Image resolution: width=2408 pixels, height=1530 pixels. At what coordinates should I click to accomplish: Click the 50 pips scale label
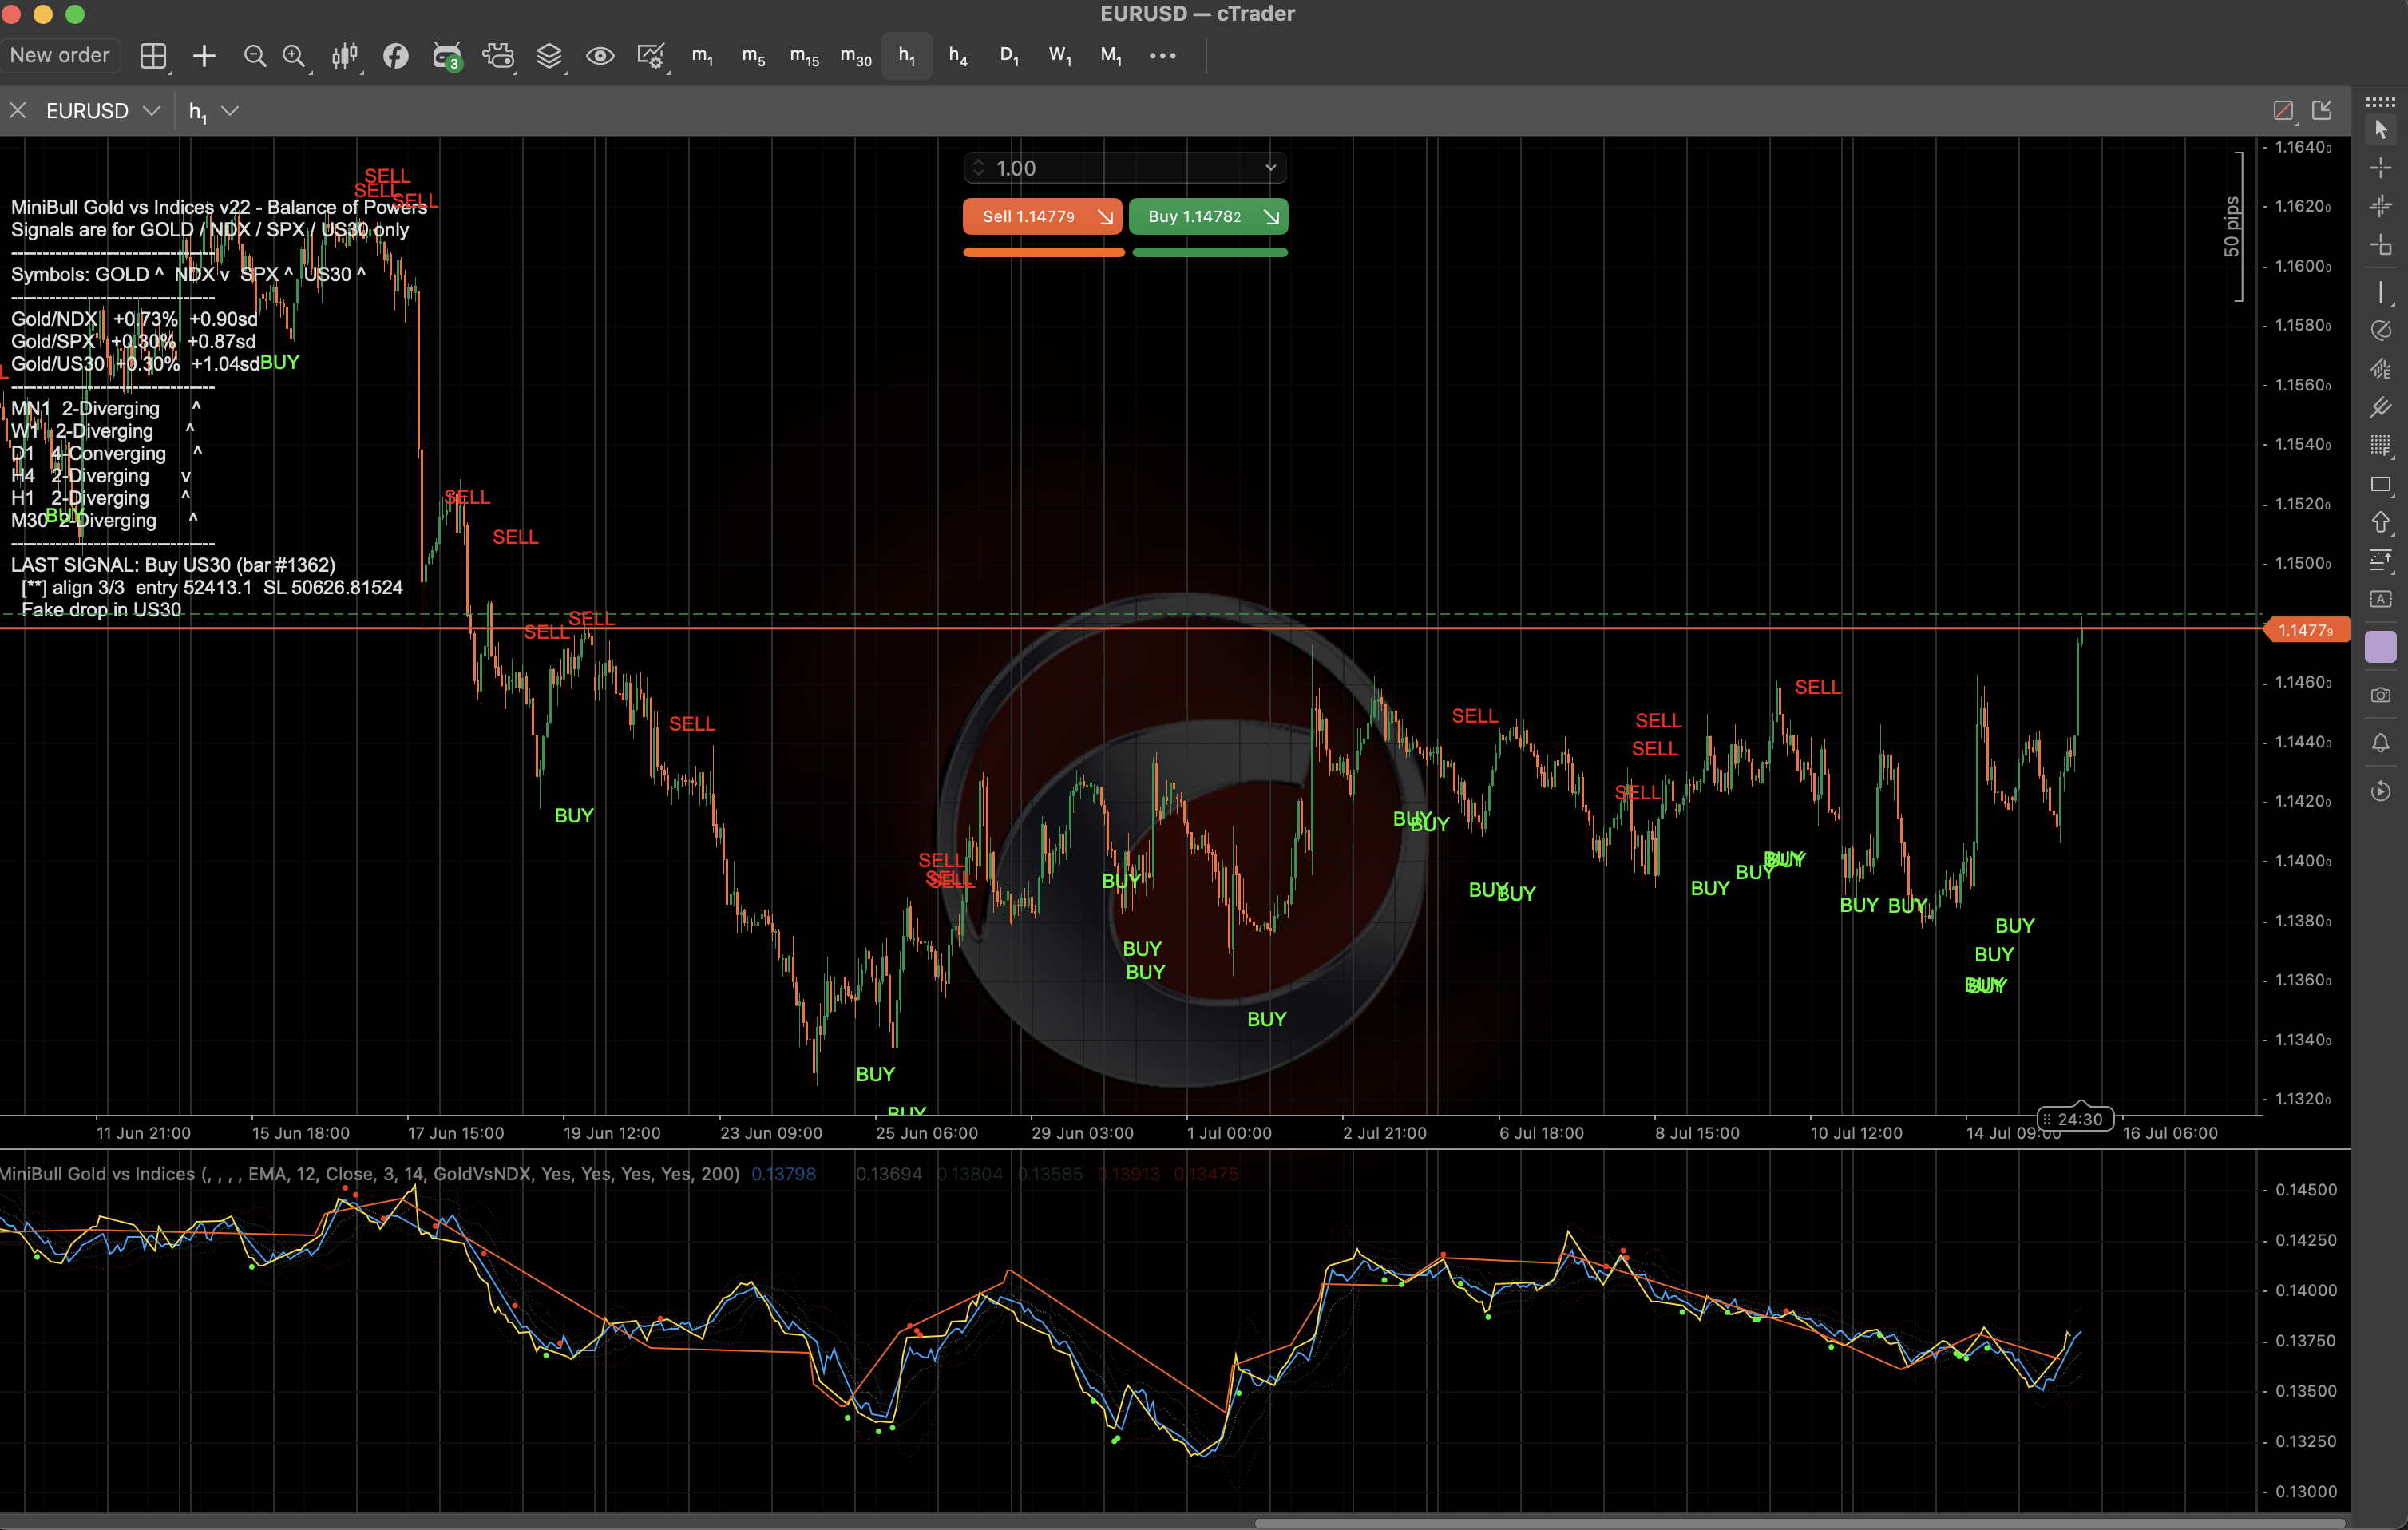[2231, 226]
